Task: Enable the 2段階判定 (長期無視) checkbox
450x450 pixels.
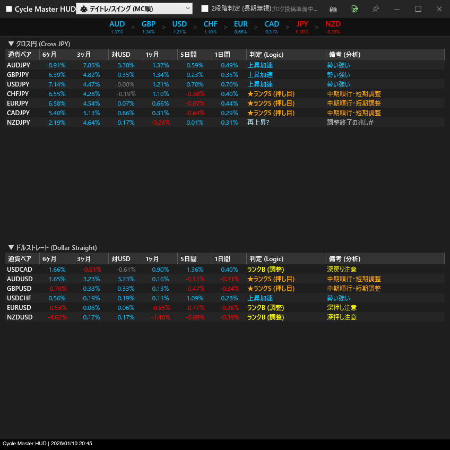Action: [x=205, y=8]
